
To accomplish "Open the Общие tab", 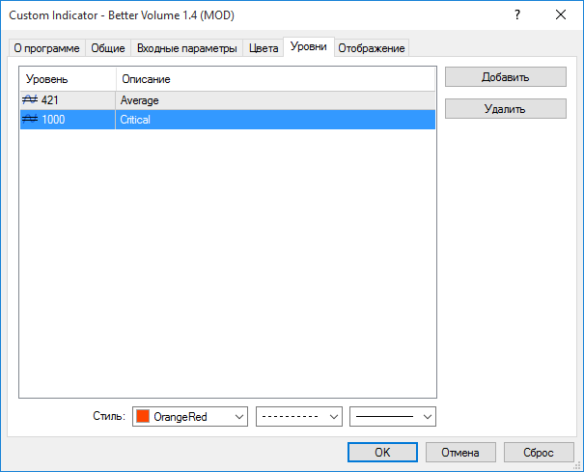I will click(x=108, y=48).
